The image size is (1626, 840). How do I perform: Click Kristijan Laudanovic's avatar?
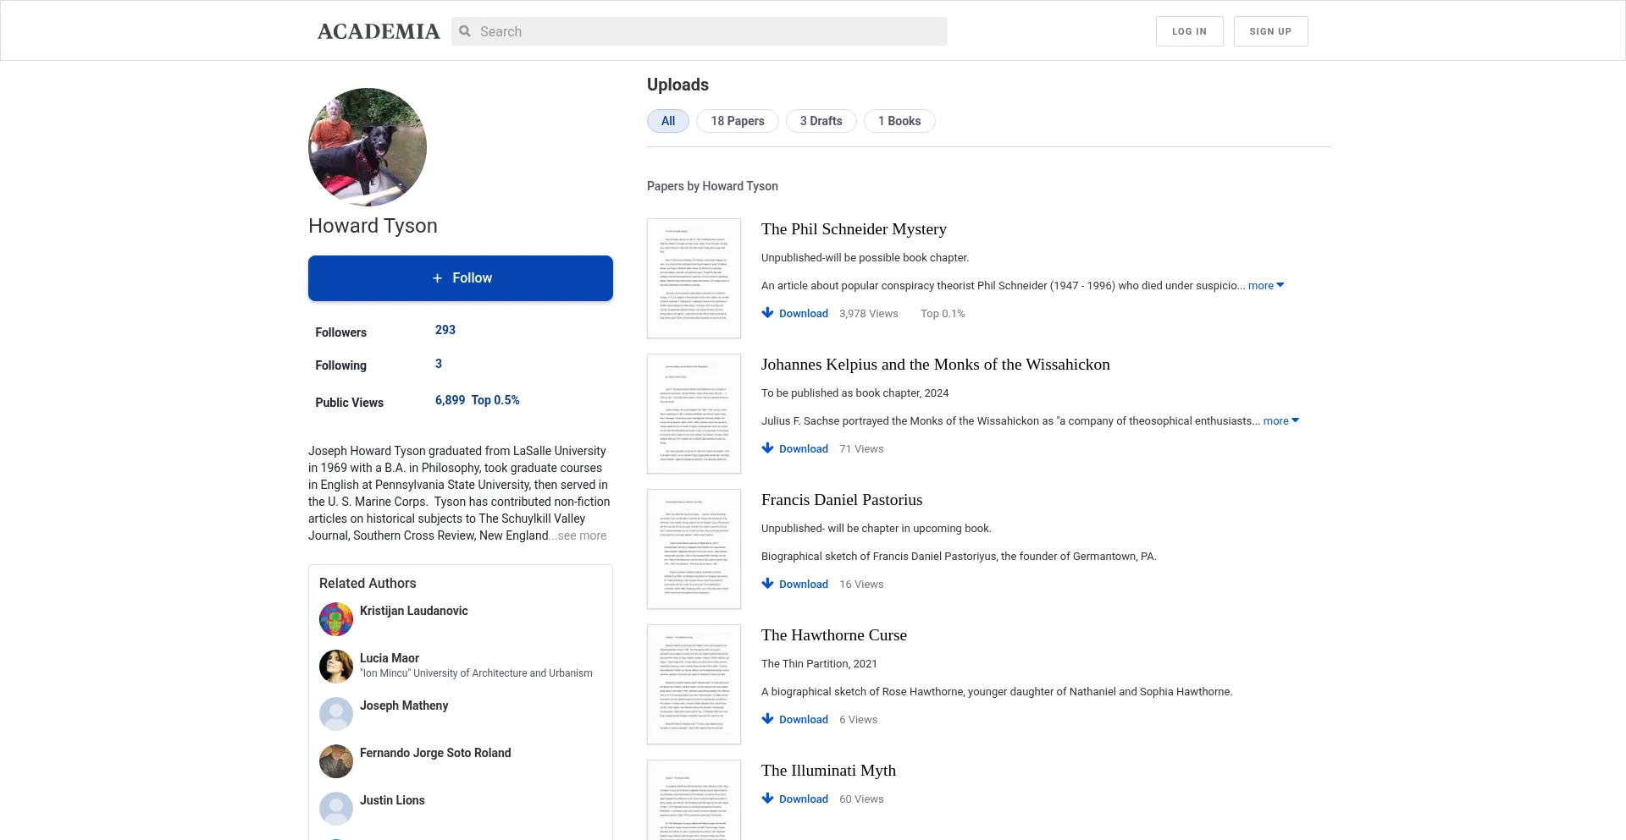coord(336,619)
